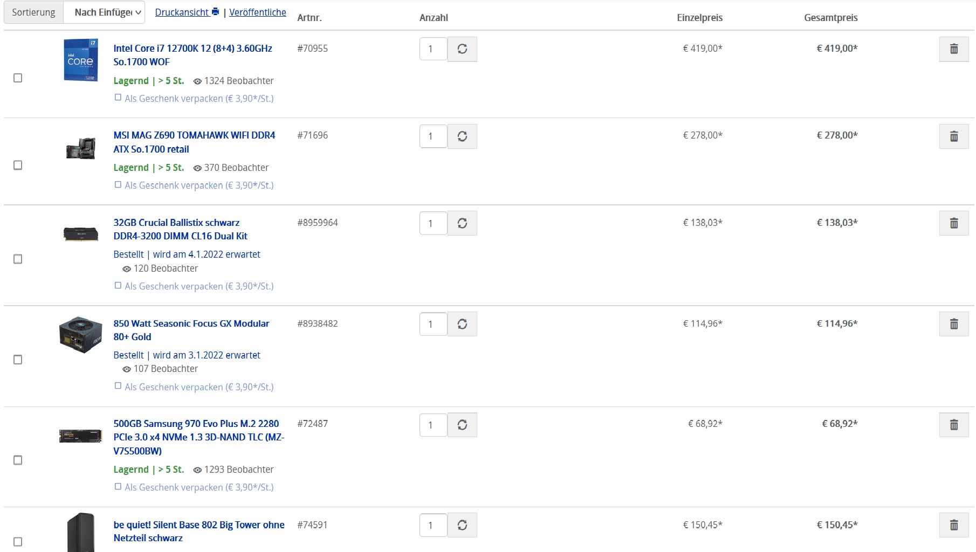
Task: Open the Seasonic power supply product image
Action: coord(80,334)
